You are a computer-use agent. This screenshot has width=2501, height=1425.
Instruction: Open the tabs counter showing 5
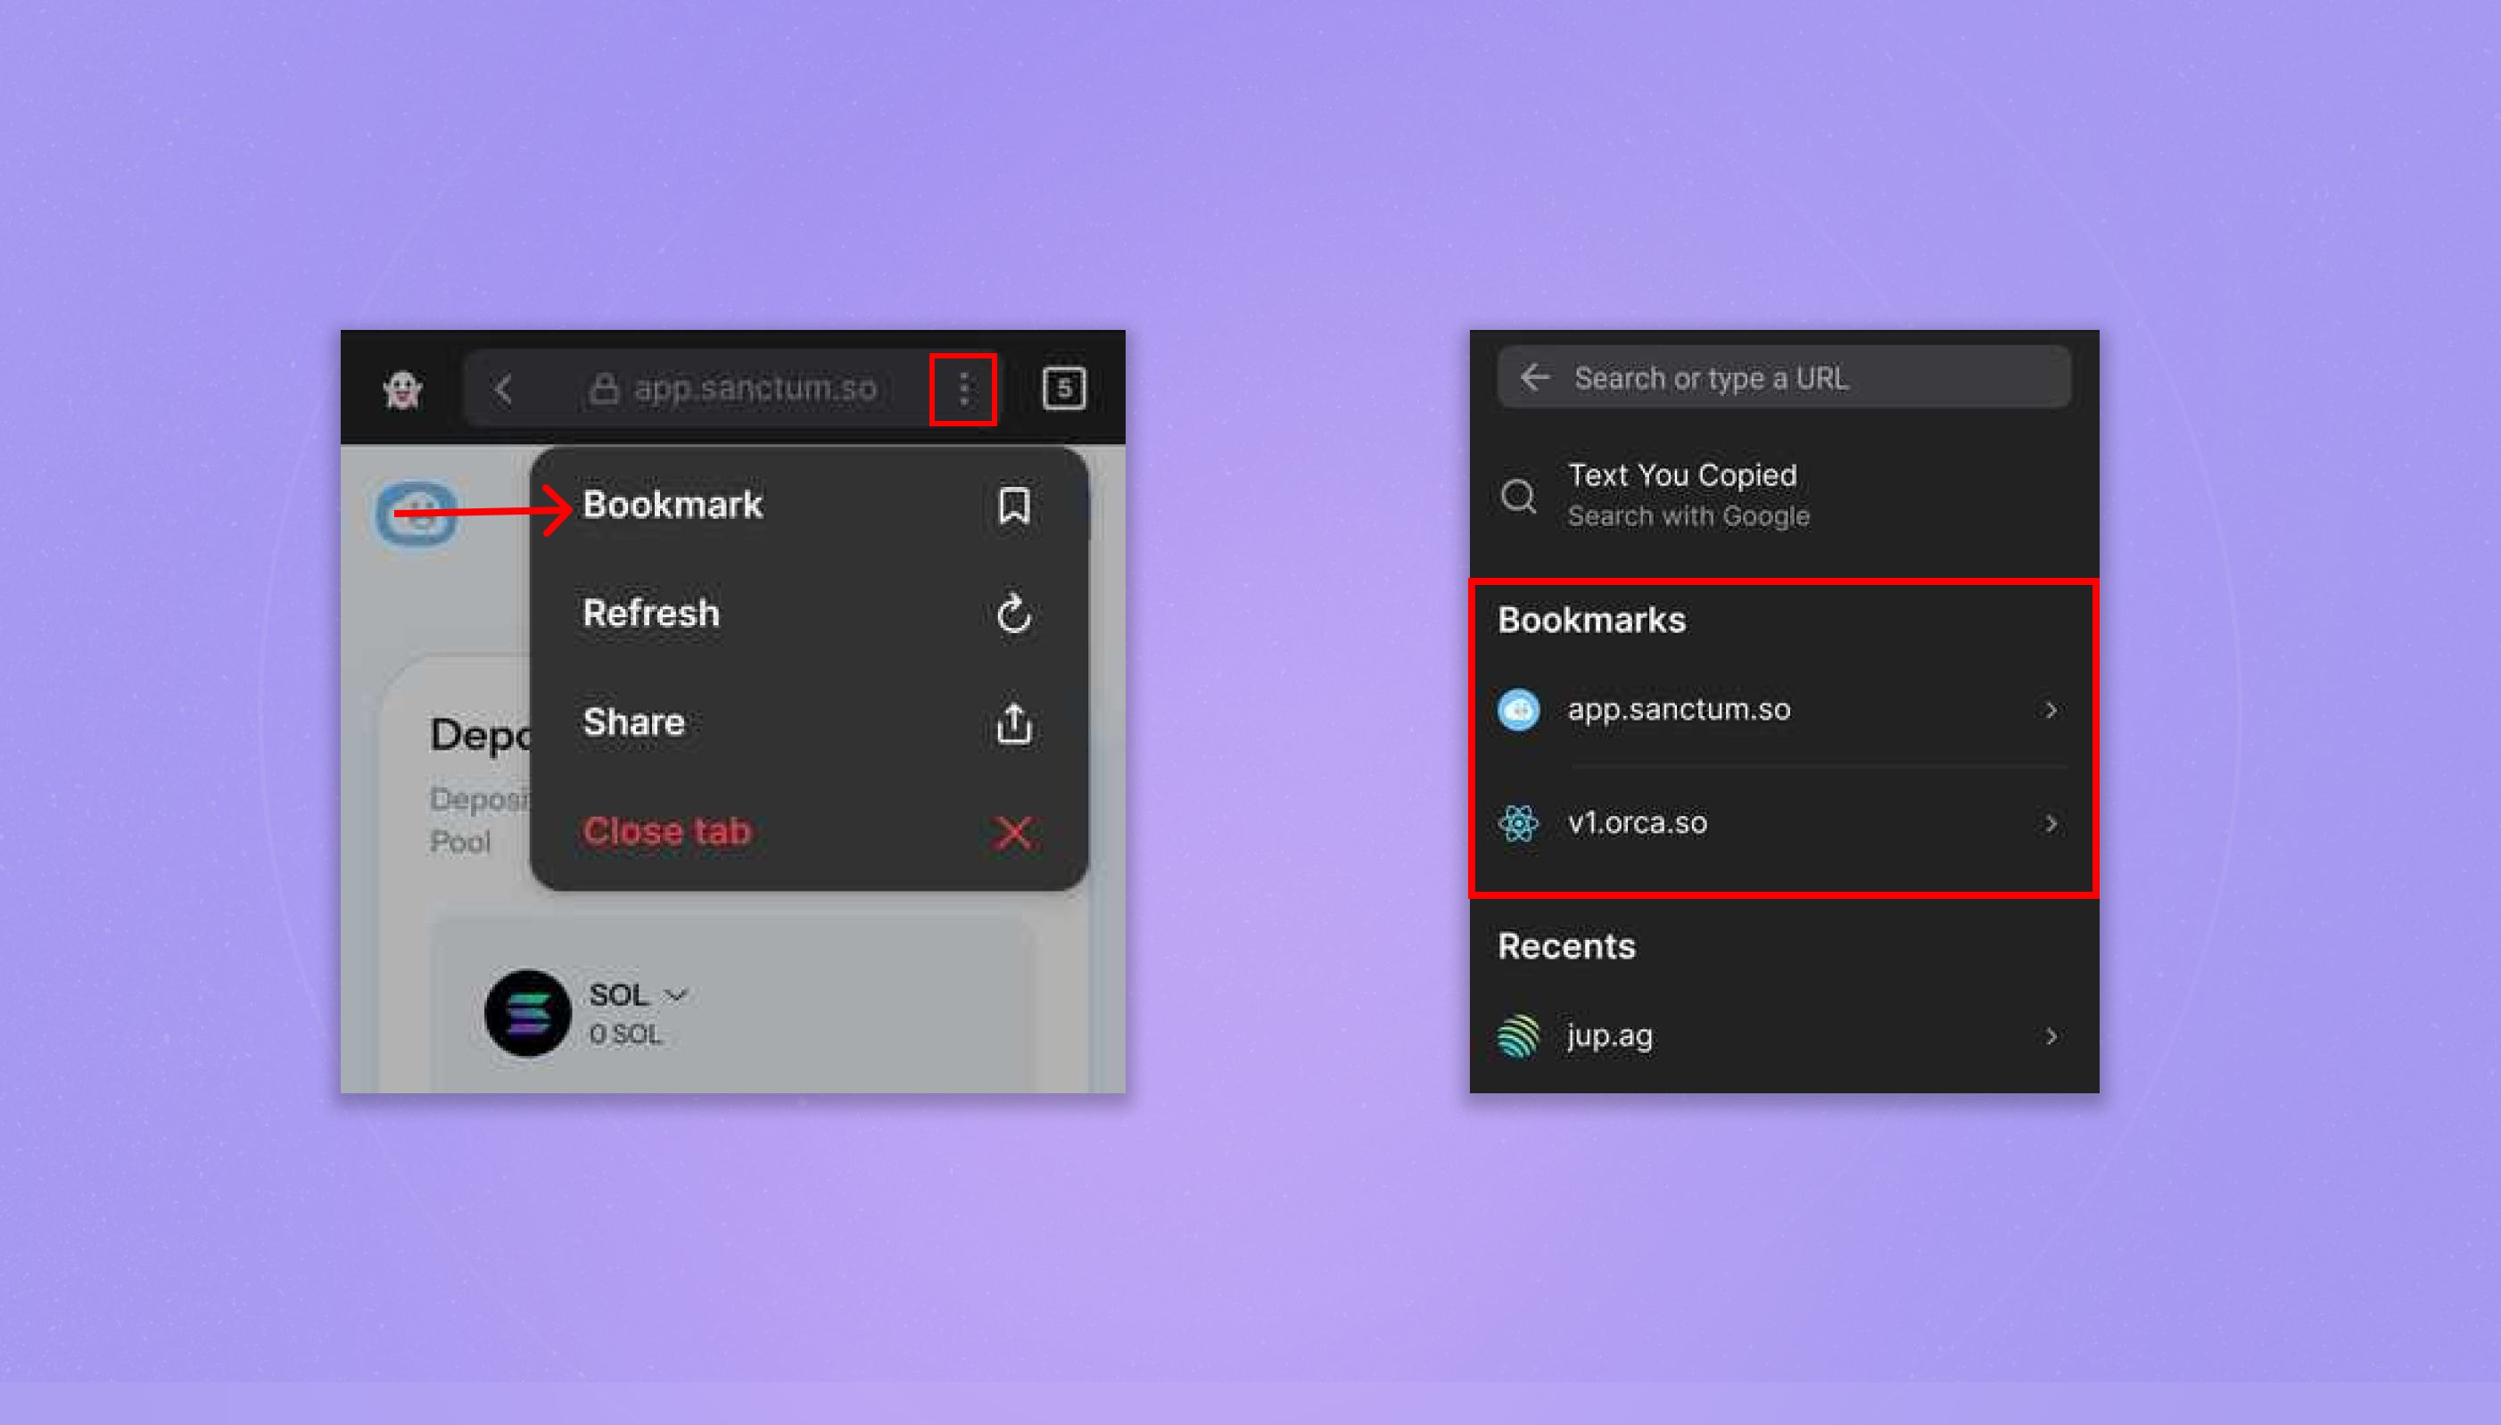[x=1063, y=389]
